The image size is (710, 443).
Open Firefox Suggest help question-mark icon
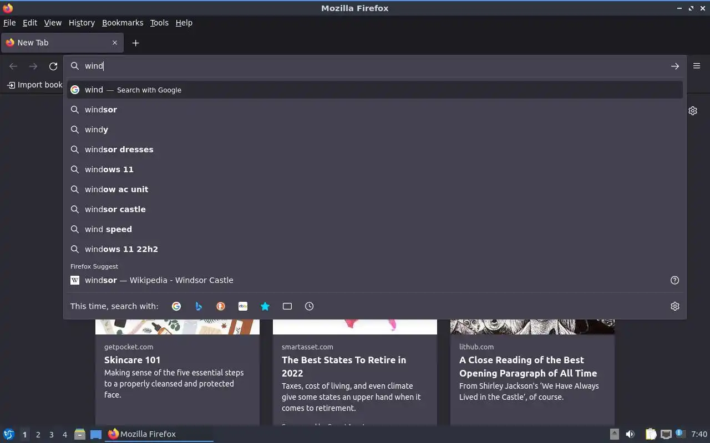point(674,280)
